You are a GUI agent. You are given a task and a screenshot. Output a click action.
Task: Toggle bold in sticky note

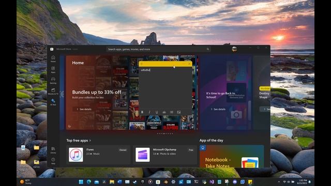[x=142, y=112]
